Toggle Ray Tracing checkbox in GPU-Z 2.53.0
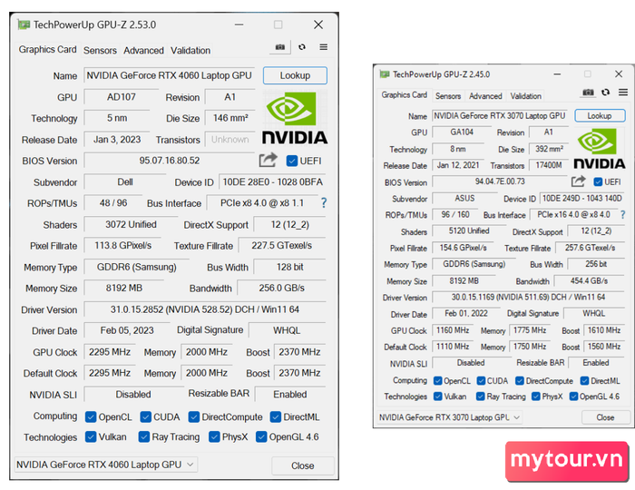635x490 pixels. [143, 436]
